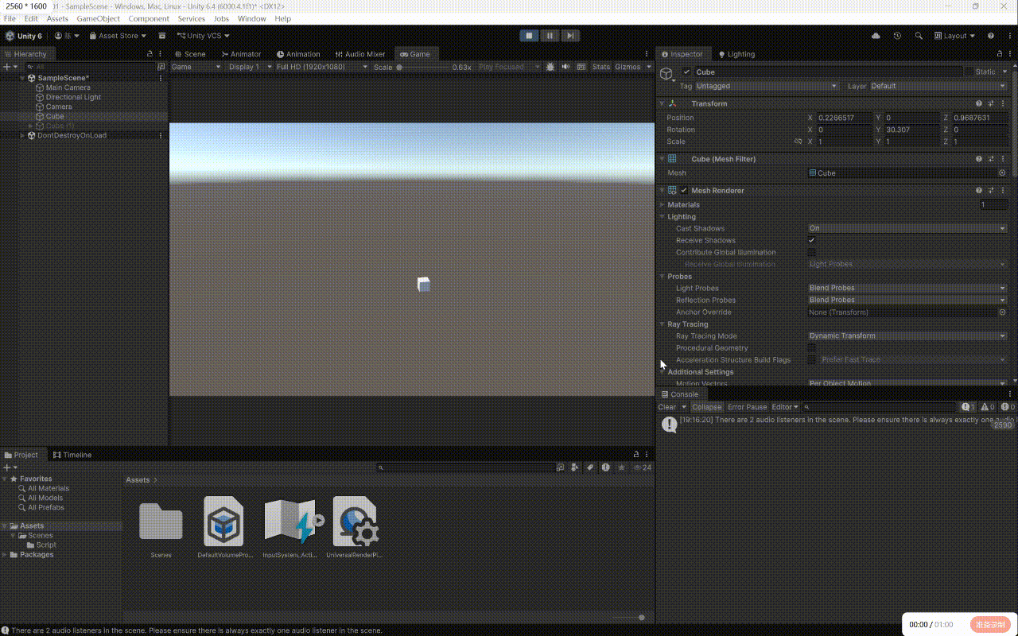Open the Full HD resolution dropdown
The width and height of the screenshot is (1018, 636).
[x=321, y=67]
